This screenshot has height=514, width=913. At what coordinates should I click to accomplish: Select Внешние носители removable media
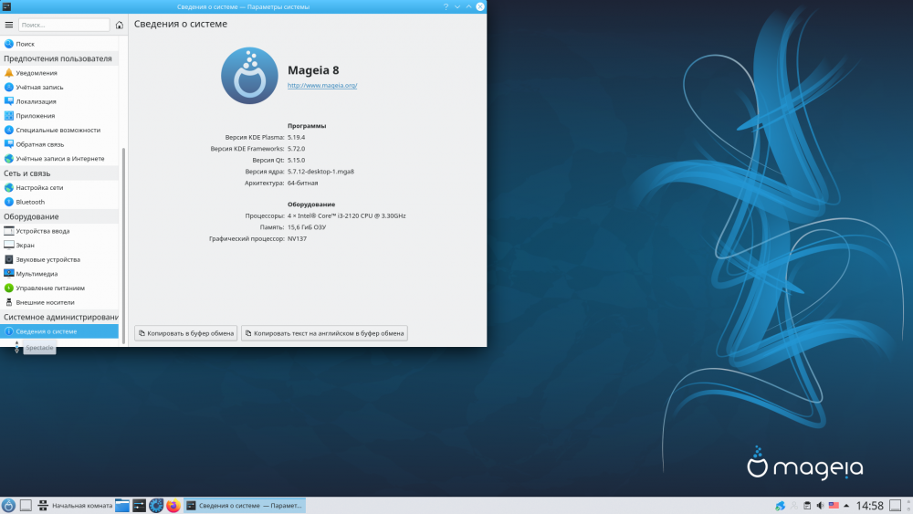(x=59, y=302)
